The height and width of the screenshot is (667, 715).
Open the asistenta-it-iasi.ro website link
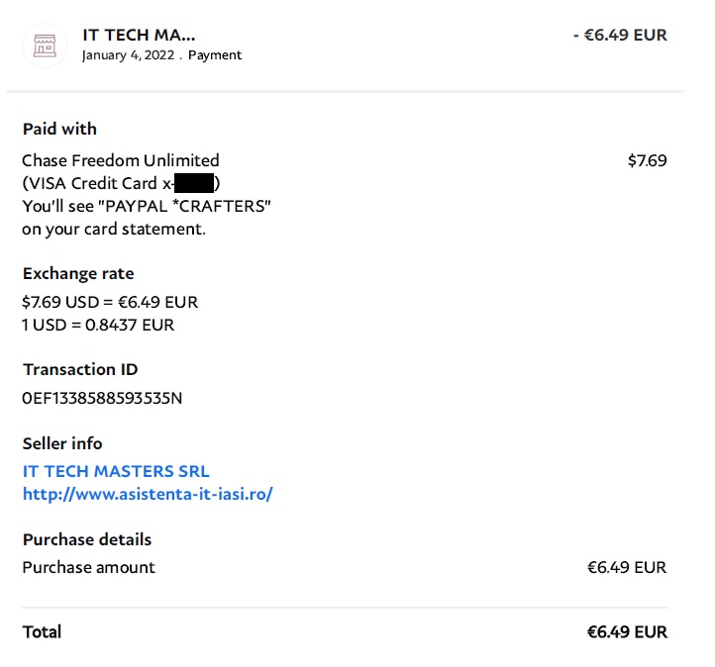point(147,494)
